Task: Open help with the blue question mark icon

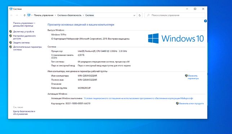Action: (x=205, y=21)
